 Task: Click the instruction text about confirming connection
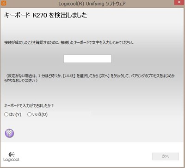pyautogui.click(x=69, y=43)
